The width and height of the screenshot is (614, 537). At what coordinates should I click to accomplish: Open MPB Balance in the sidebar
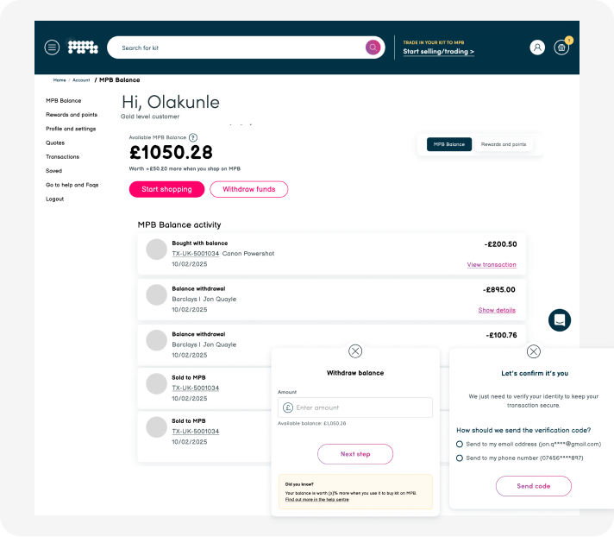pyautogui.click(x=64, y=101)
